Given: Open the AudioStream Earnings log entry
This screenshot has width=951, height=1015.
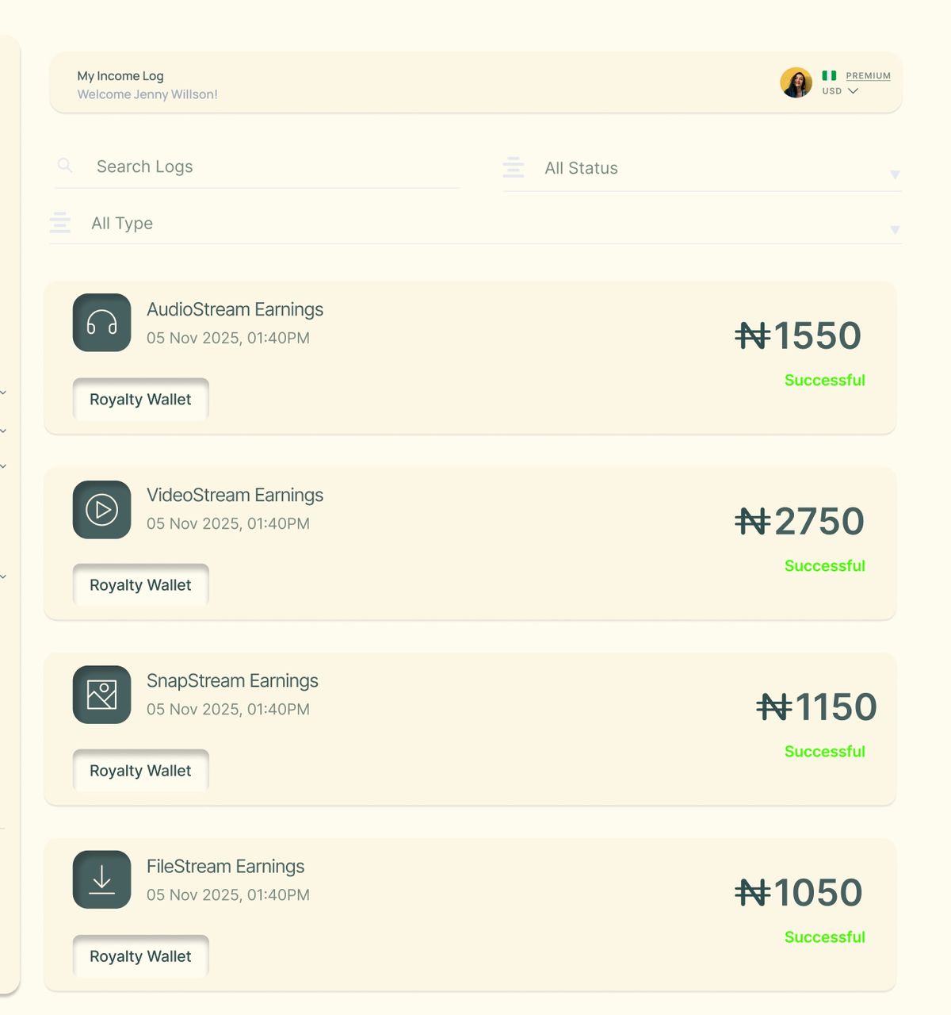Looking at the screenshot, I should click(235, 309).
